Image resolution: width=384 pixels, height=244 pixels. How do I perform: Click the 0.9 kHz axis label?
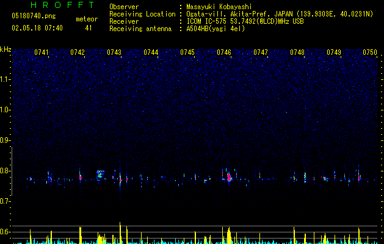5,140
